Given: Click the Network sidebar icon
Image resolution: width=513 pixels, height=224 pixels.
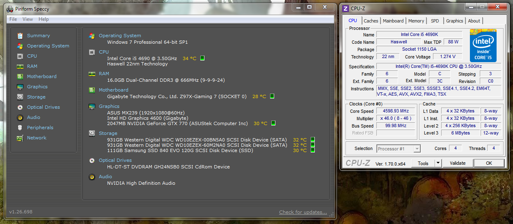Looking at the screenshot, I should tap(20, 138).
